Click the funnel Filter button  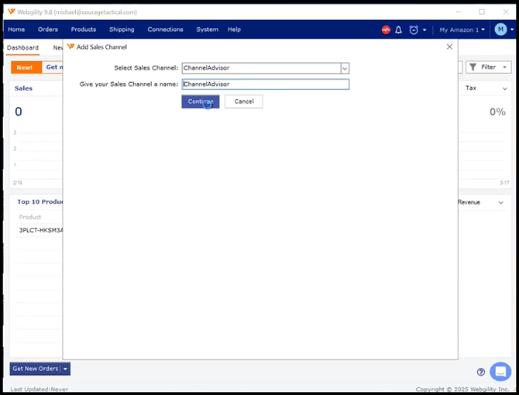coord(483,67)
